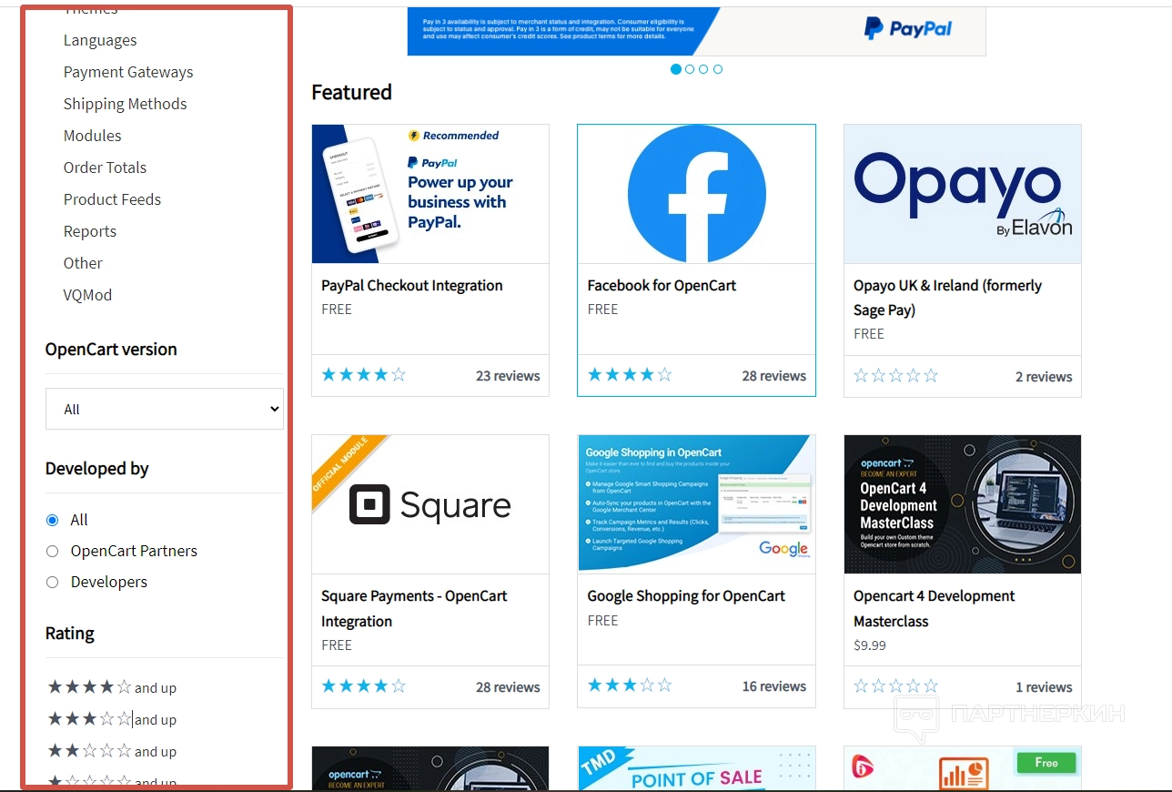Open Opencart 4 Development Masterclass title
Viewport: 1172px width, 792px height.
pyautogui.click(x=935, y=608)
